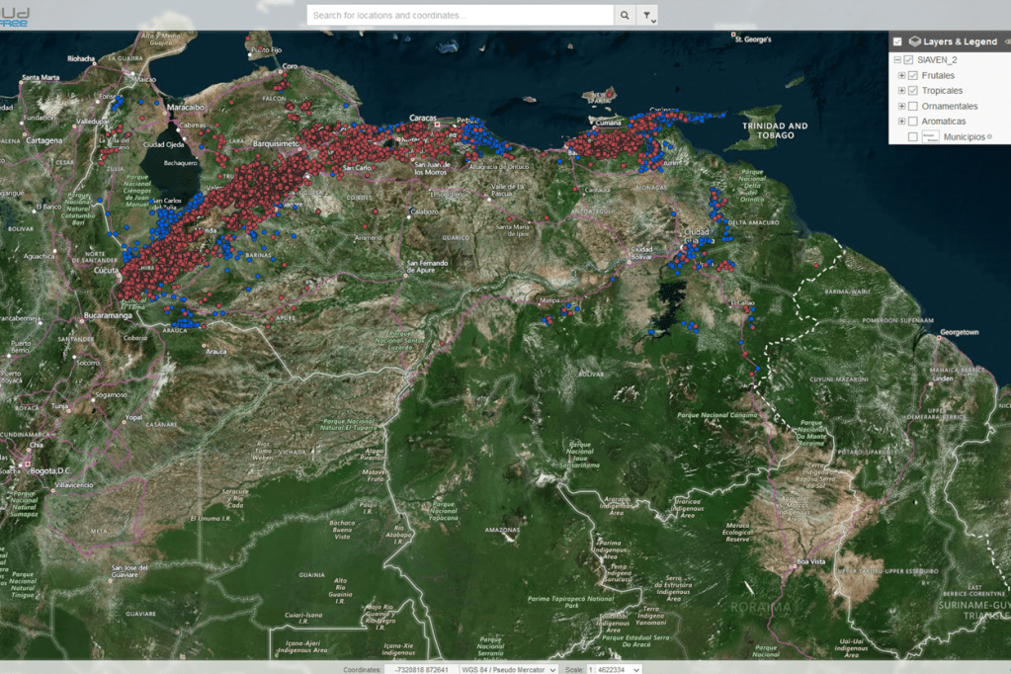
Task: Click the info icon beside Municipios
Action: click(x=989, y=137)
